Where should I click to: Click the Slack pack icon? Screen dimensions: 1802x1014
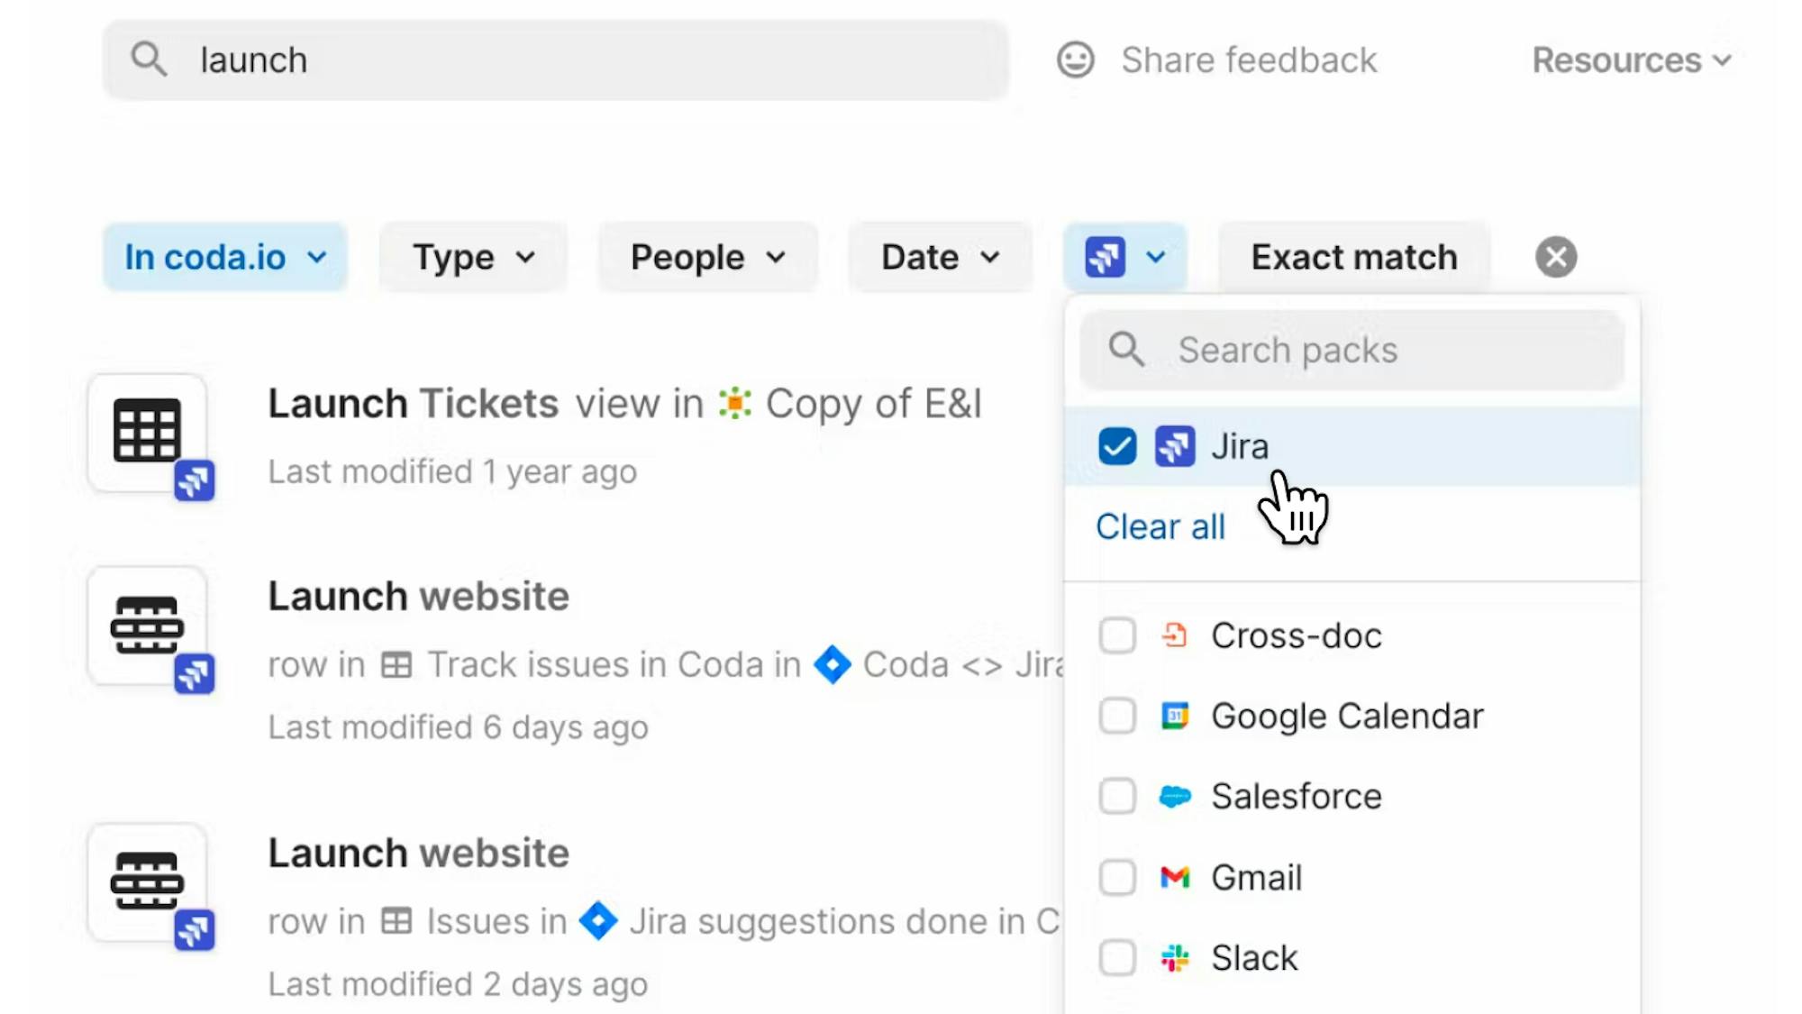click(x=1175, y=957)
